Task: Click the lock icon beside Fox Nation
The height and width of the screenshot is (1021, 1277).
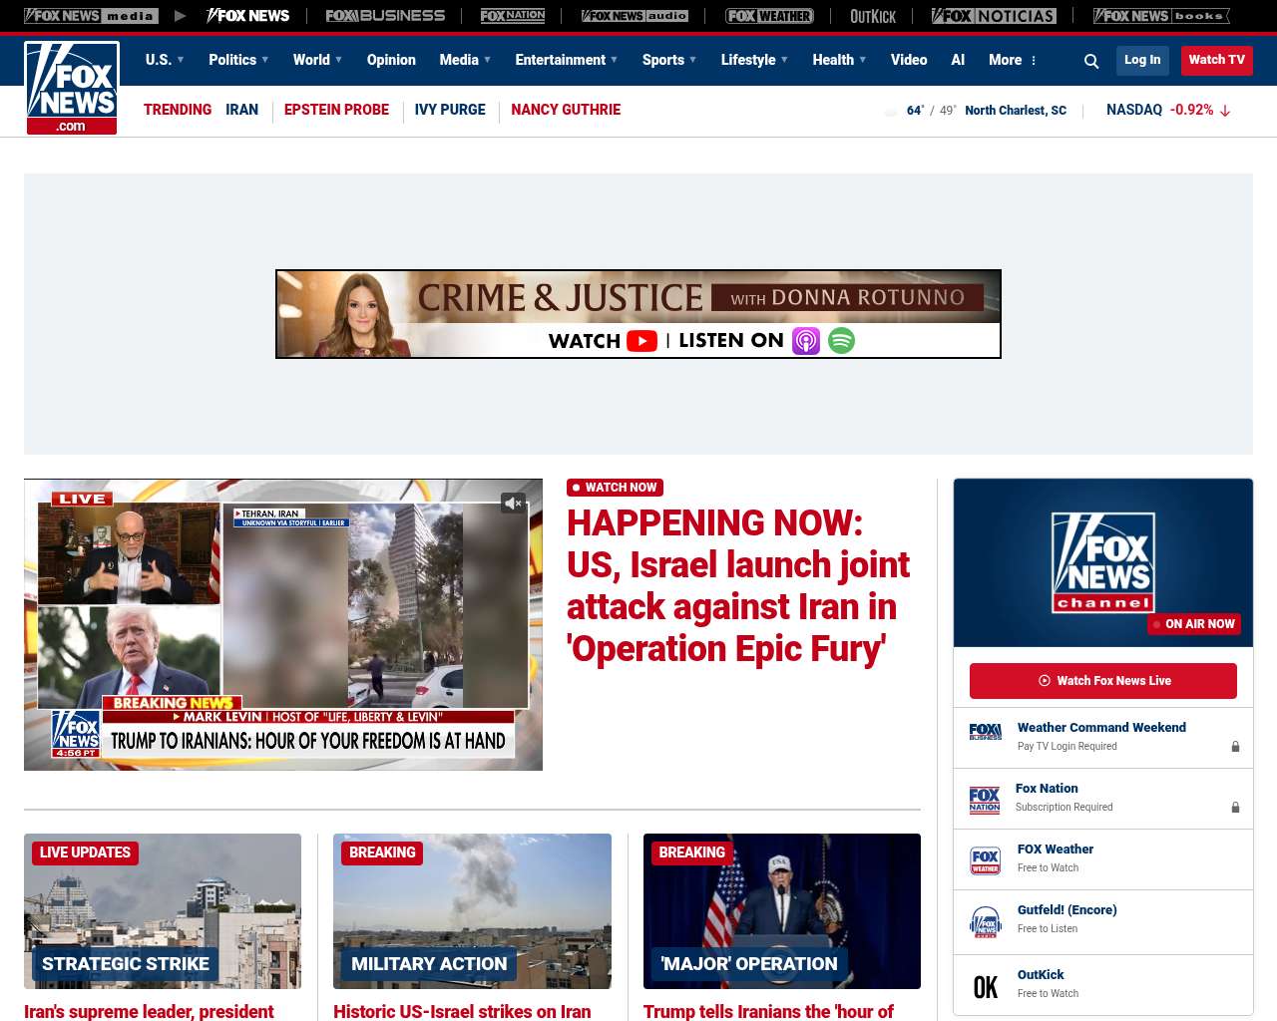Action: tap(1235, 808)
